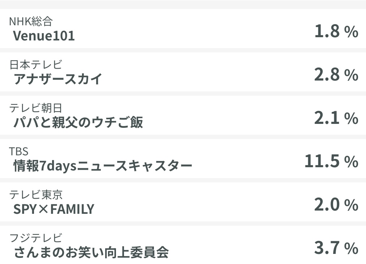Open さんまのお笑い向上委員会 program title
This screenshot has width=366, height=264.
(91, 252)
